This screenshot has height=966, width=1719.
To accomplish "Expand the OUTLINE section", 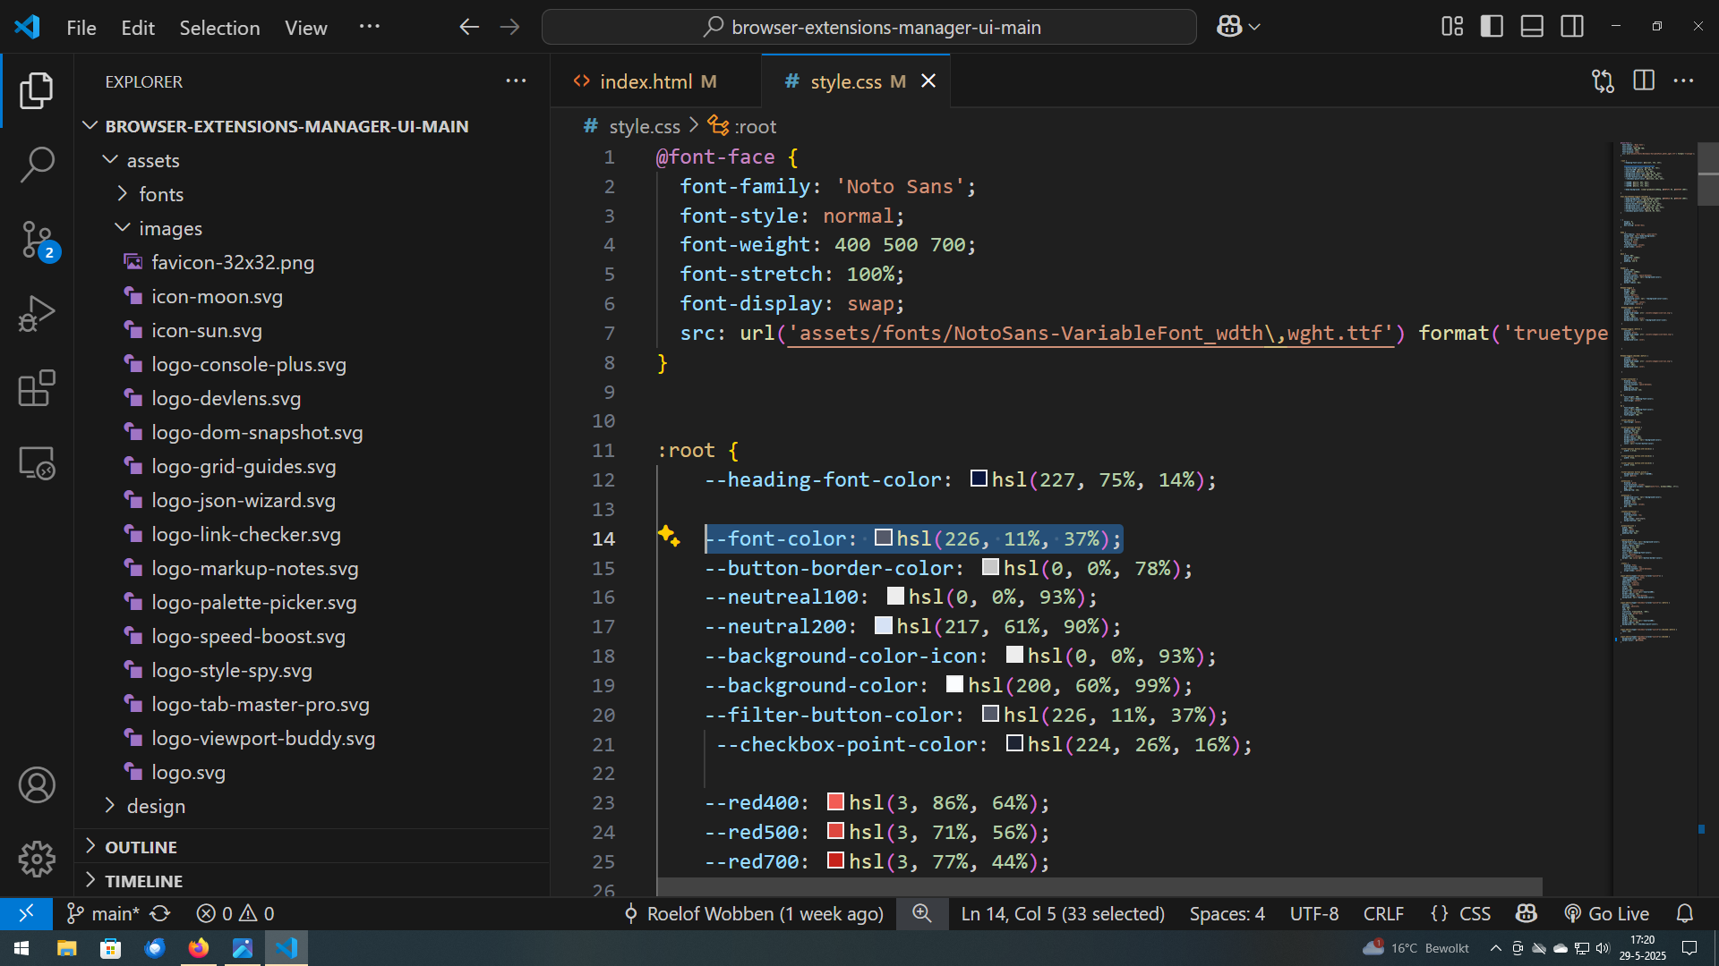I will click(x=141, y=846).
